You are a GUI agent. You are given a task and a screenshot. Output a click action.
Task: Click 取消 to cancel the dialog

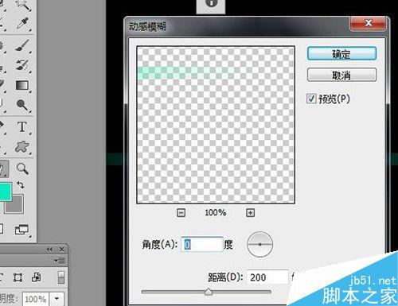[x=341, y=76]
